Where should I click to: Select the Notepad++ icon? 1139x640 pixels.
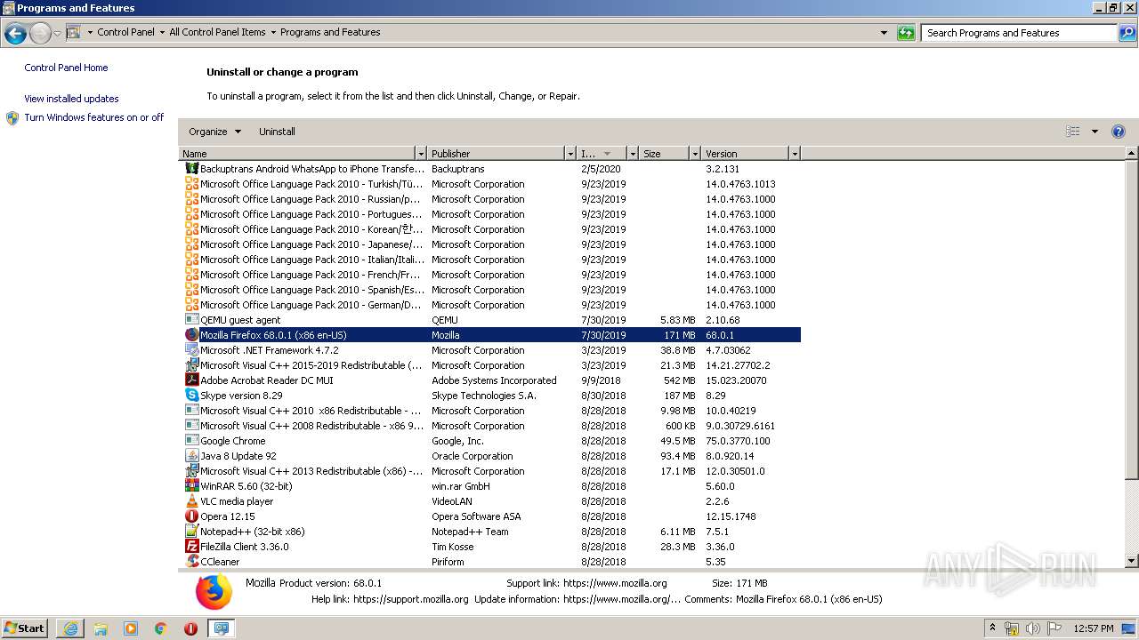(x=191, y=532)
